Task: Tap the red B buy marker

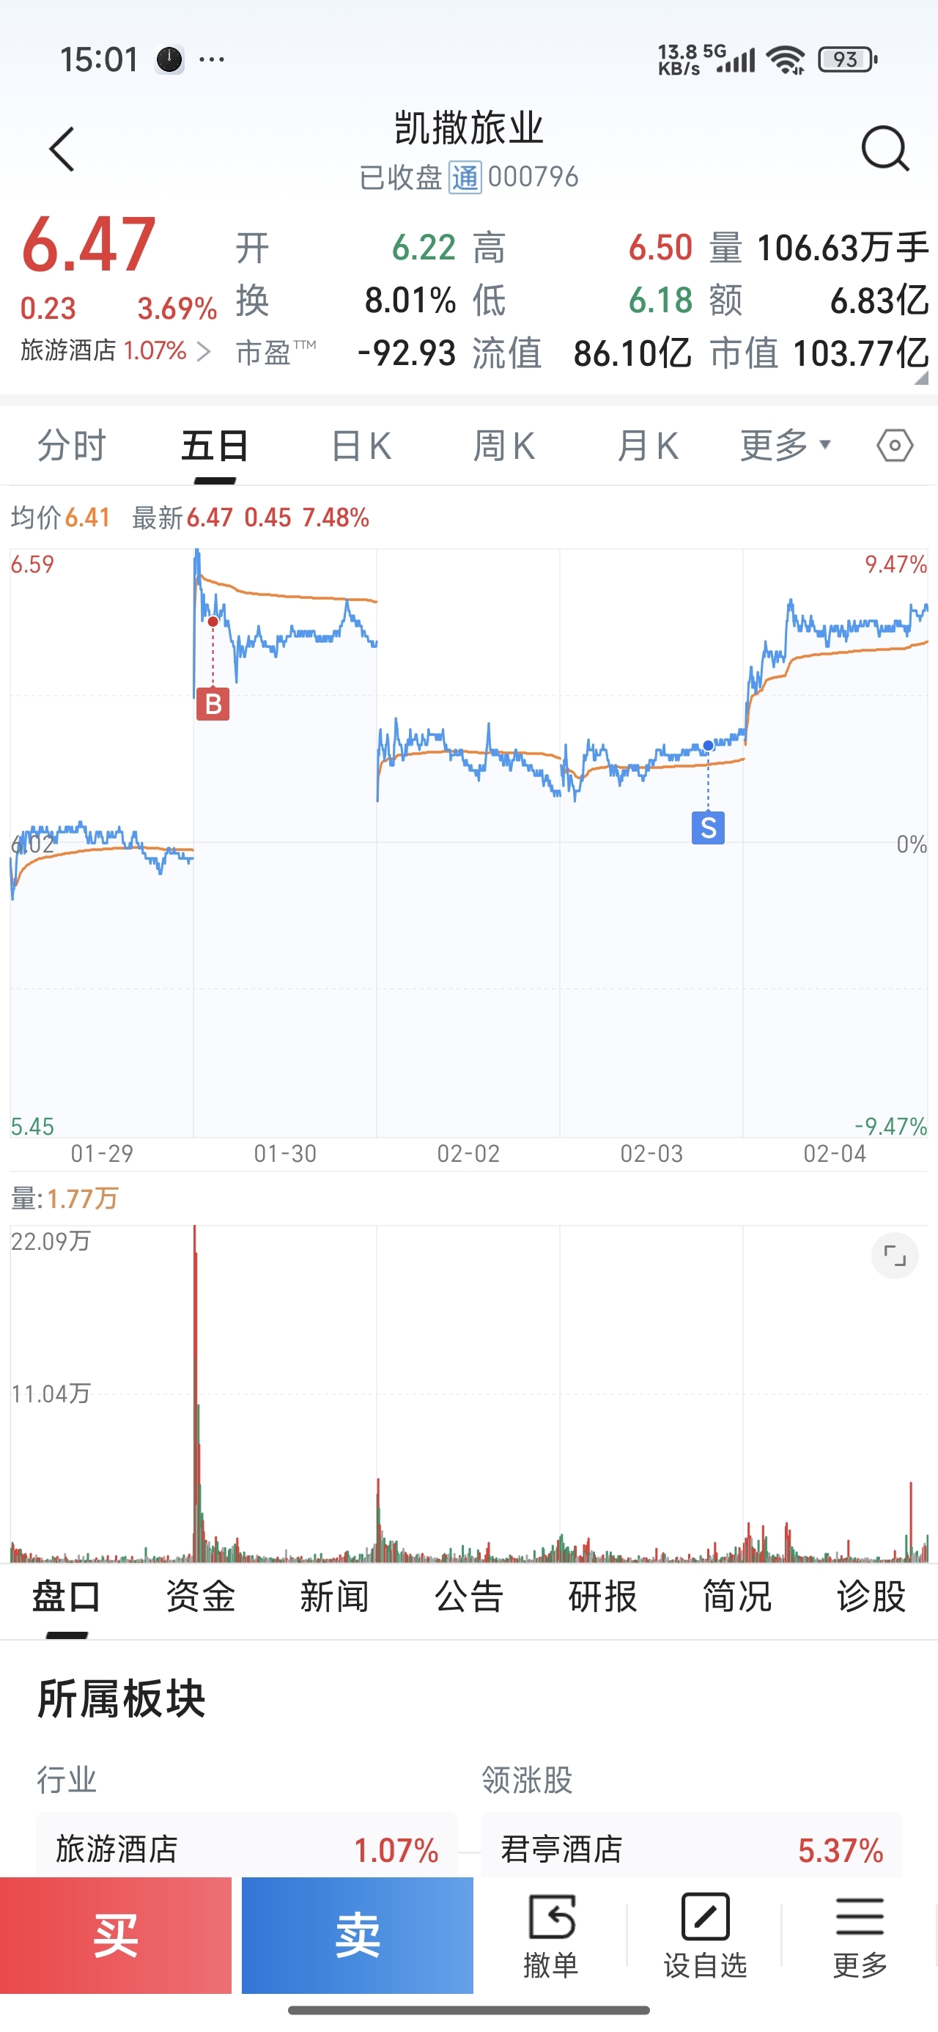Action: [x=213, y=704]
